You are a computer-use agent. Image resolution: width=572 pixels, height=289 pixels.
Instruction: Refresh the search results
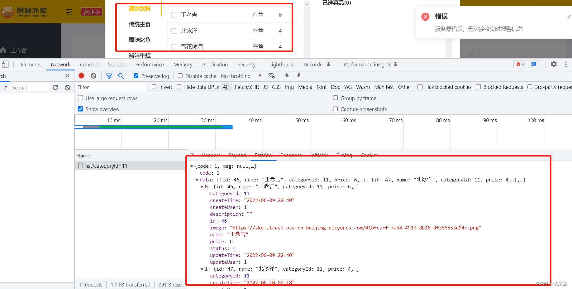55,88
